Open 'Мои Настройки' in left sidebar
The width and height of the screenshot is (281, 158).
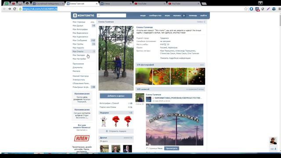coord(79,59)
